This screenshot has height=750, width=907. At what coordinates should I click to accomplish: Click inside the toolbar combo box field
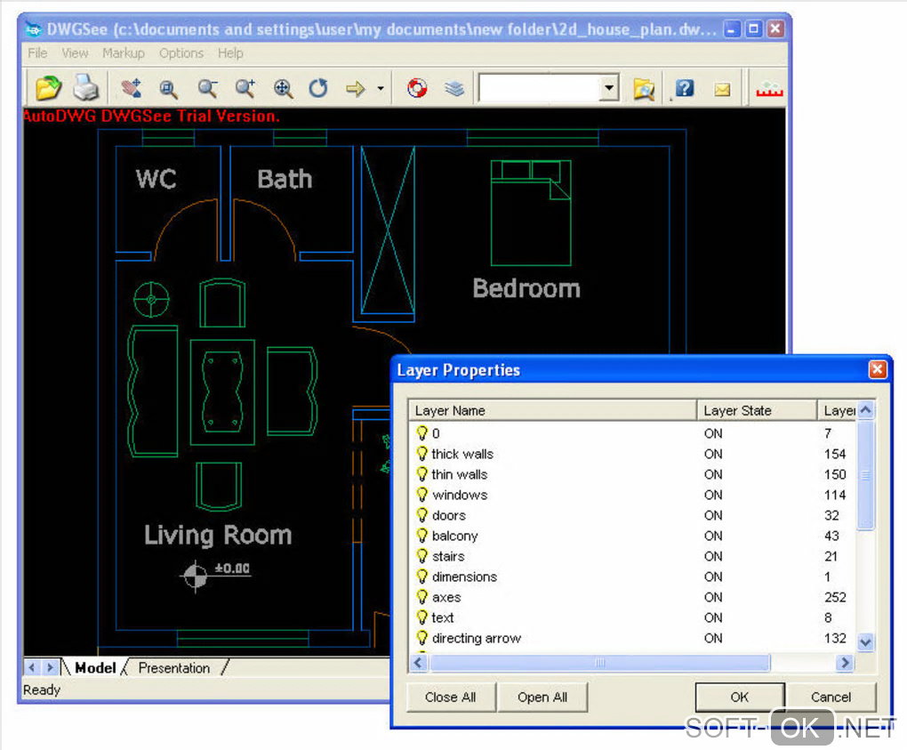pyautogui.click(x=539, y=89)
